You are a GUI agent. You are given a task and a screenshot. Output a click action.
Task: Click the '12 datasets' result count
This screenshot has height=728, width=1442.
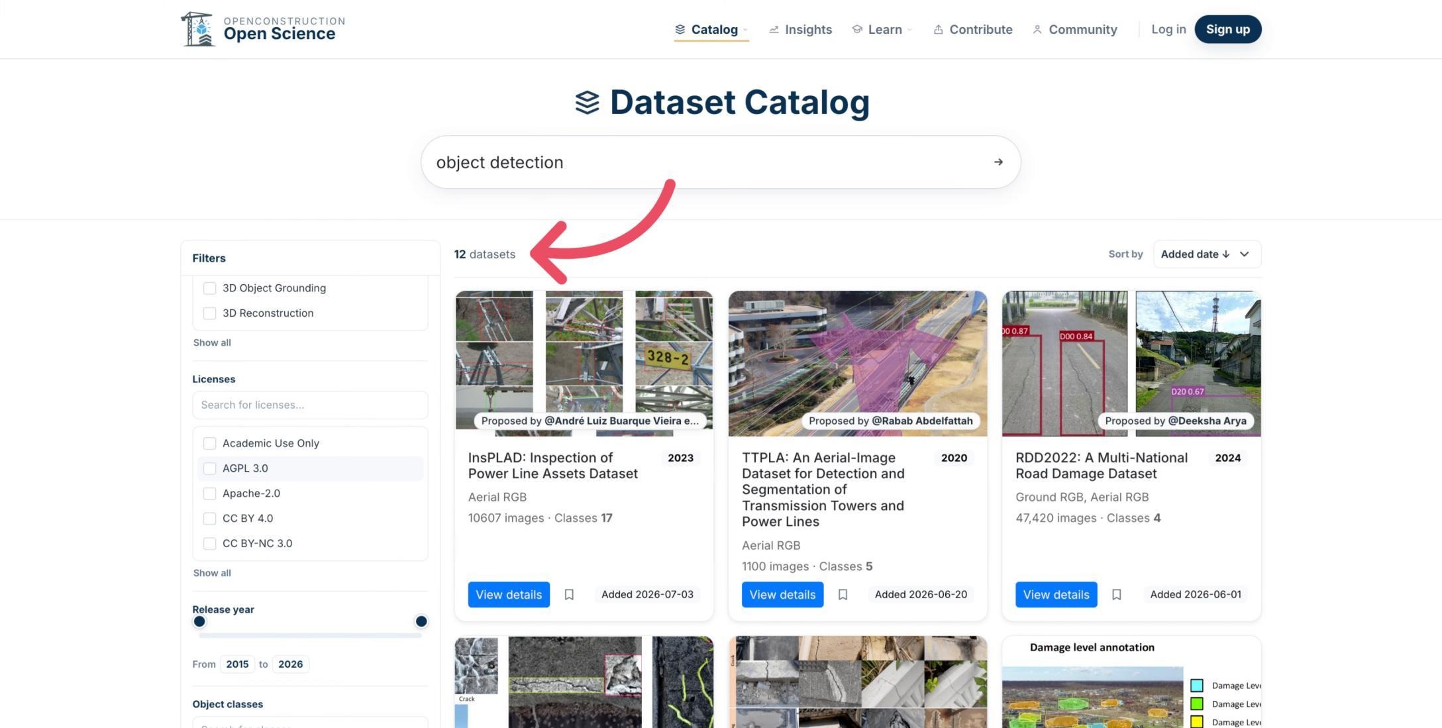pos(485,254)
